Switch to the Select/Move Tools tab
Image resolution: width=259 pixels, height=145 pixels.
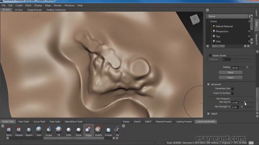tap(73, 122)
